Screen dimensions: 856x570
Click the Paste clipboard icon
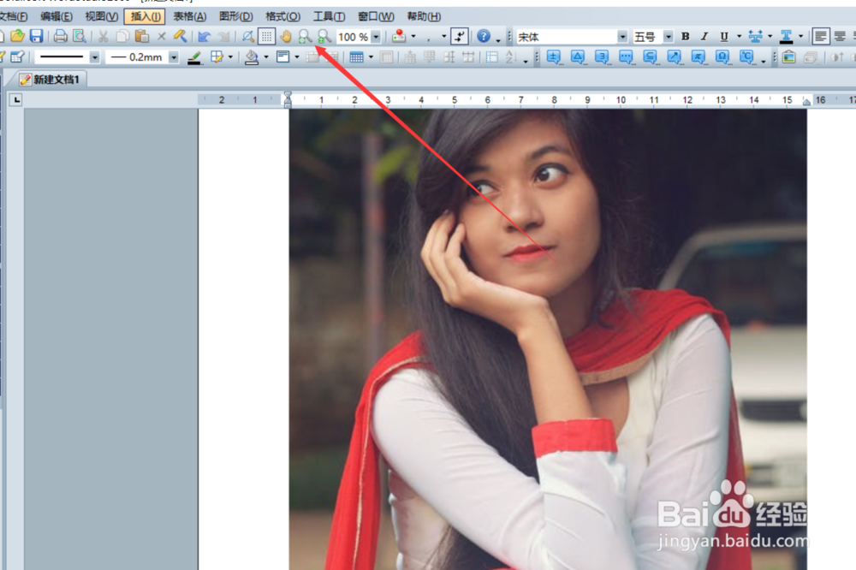[142, 37]
